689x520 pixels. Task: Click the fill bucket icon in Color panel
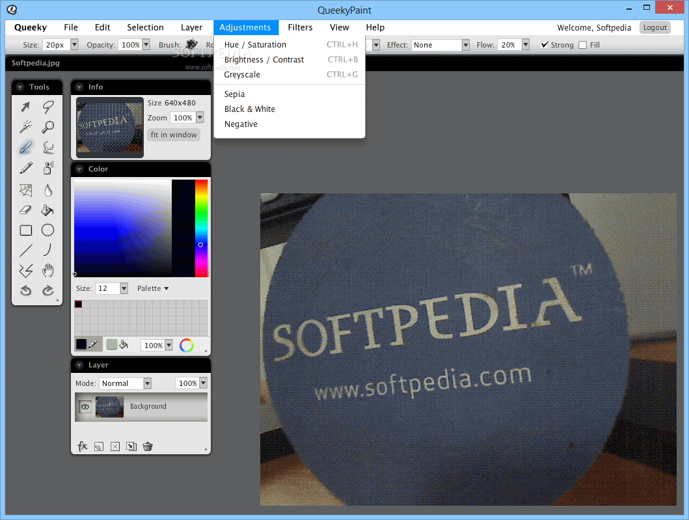[x=124, y=345]
